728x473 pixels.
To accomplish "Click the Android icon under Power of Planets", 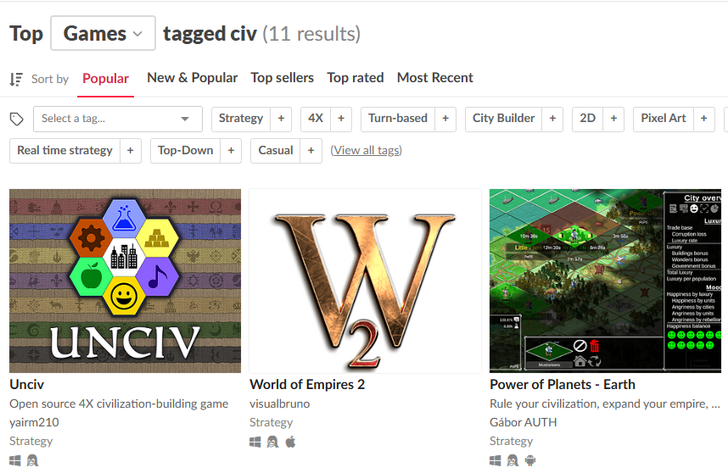I will click(530, 460).
